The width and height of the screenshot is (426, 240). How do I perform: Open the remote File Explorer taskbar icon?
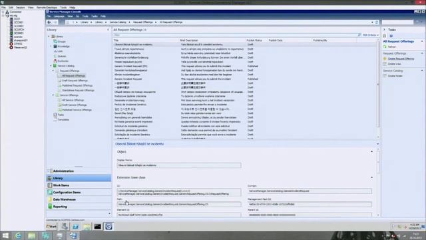(87, 227)
